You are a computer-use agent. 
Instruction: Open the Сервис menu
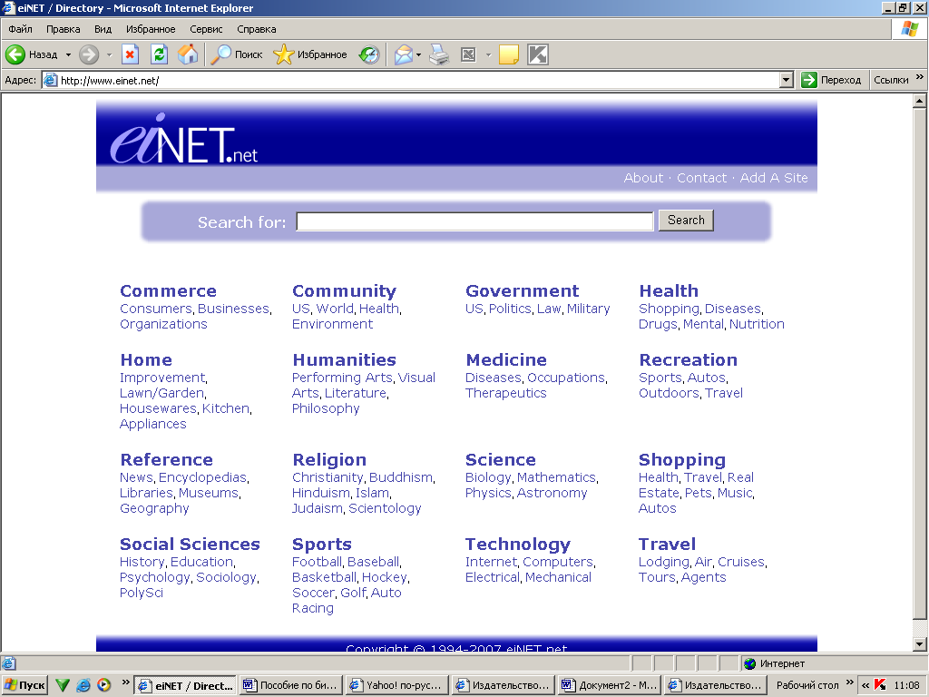206,29
